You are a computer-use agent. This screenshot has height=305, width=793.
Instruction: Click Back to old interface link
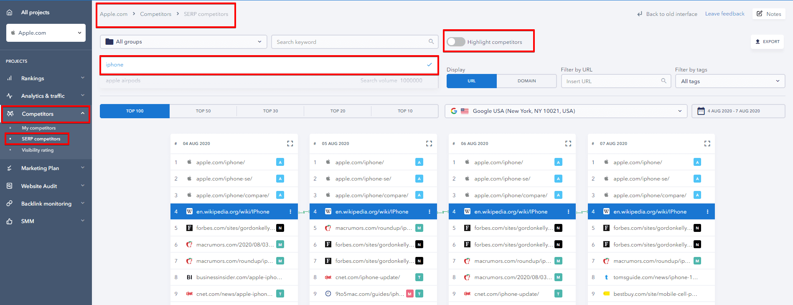click(667, 14)
